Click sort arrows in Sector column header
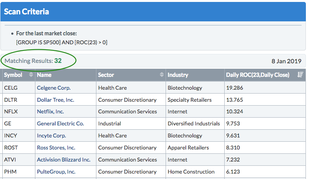 (162, 75)
